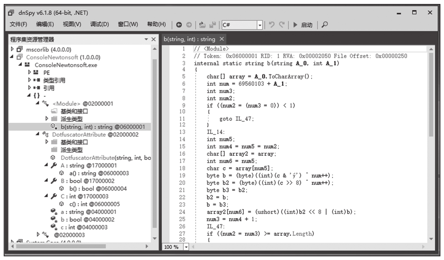Click the wrench icon for property A
The image size is (444, 260).
[x=54, y=165]
